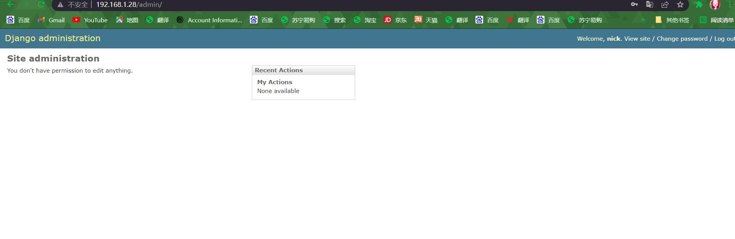Click the View site link
The width and height of the screenshot is (735, 239).
(637, 39)
